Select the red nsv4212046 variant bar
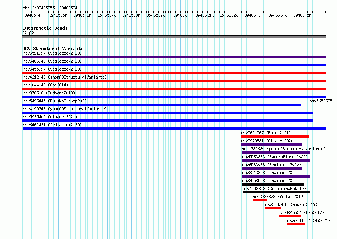This screenshot has height=239, width=337. (174, 81)
